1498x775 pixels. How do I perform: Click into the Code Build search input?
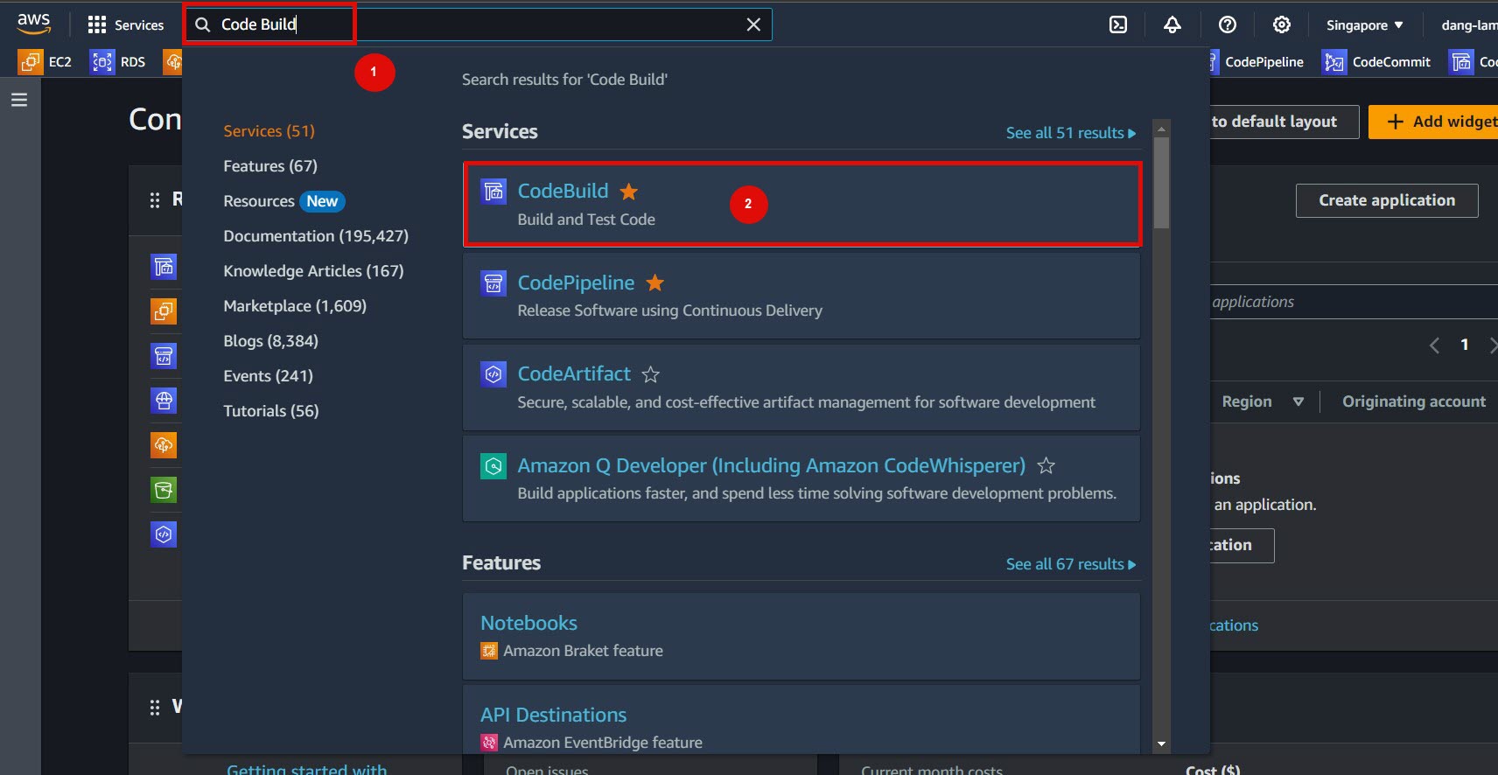[x=477, y=24]
